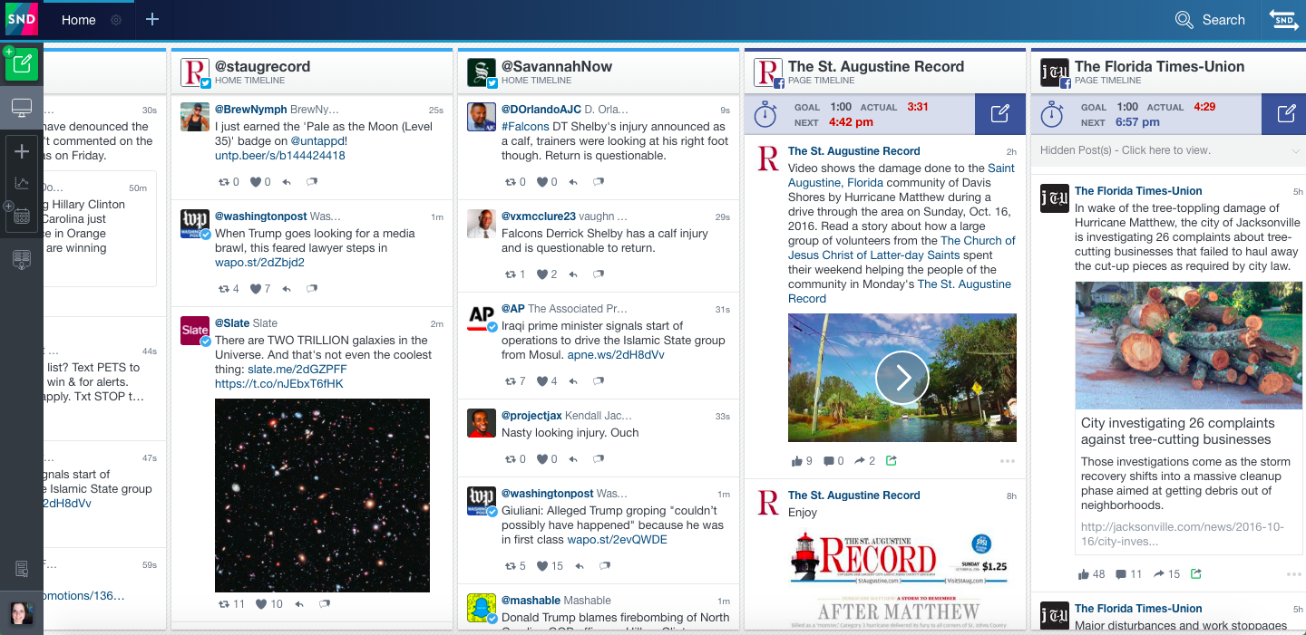Compose a post to Florida Times-Union page

click(1285, 114)
